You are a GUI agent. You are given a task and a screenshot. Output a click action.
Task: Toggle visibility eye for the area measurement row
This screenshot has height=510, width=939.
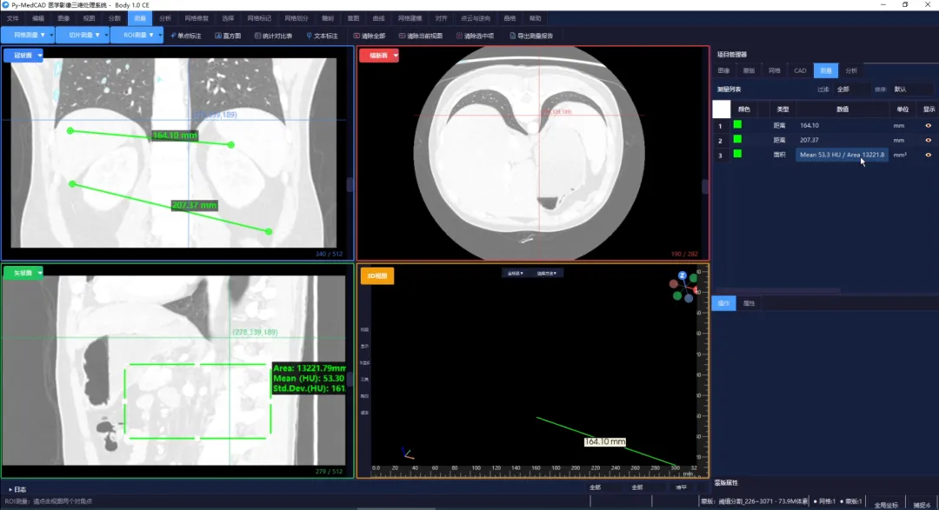click(929, 155)
